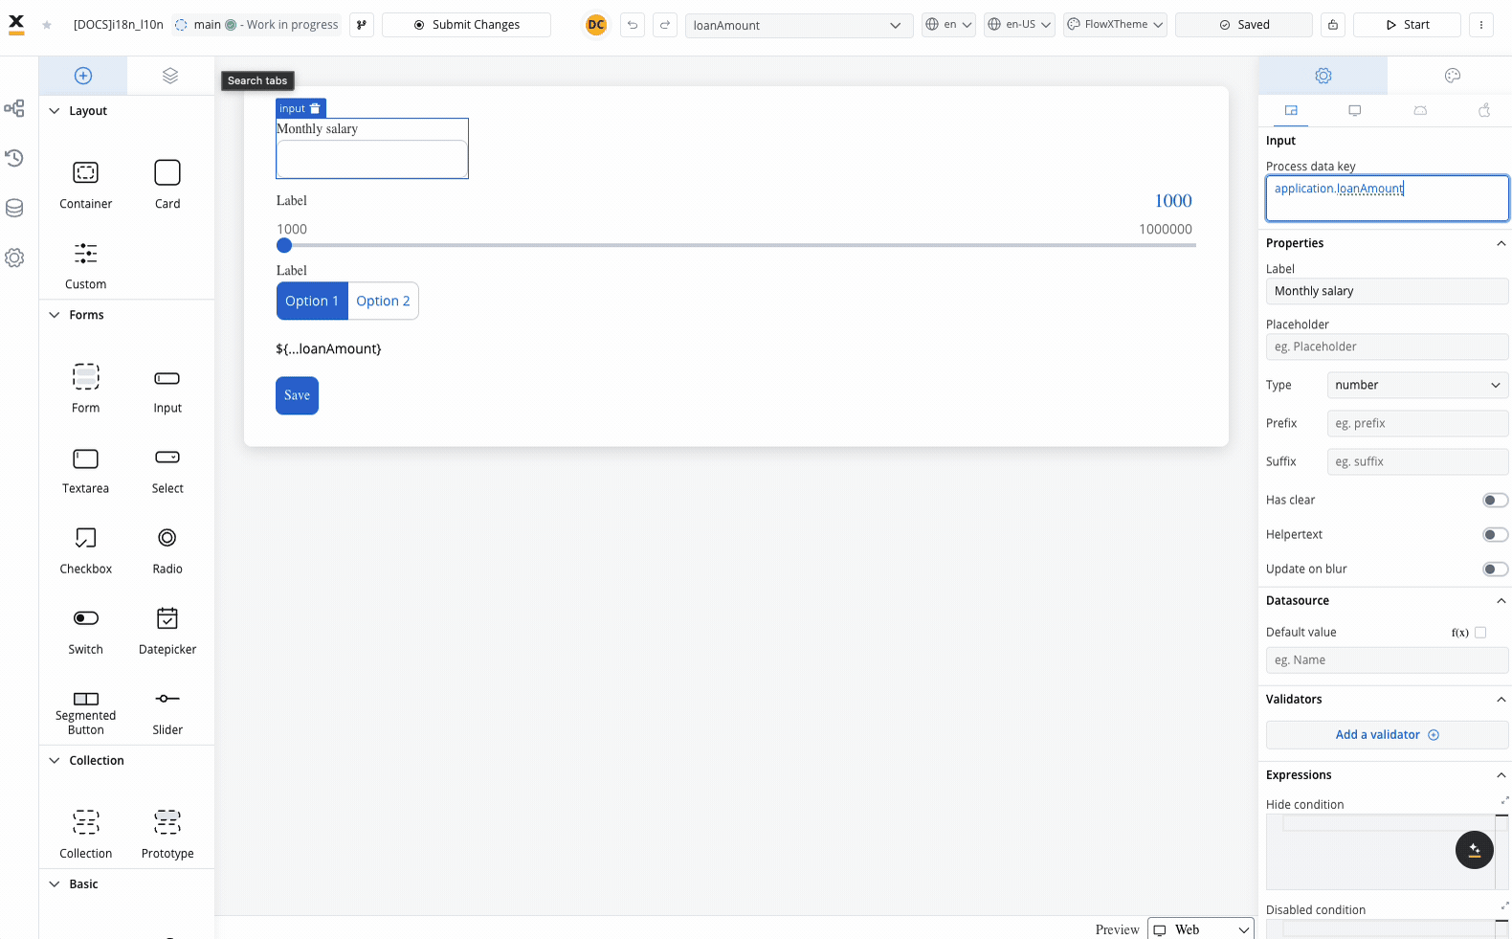
Task: Undo the last change
Action: pos(633,25)
